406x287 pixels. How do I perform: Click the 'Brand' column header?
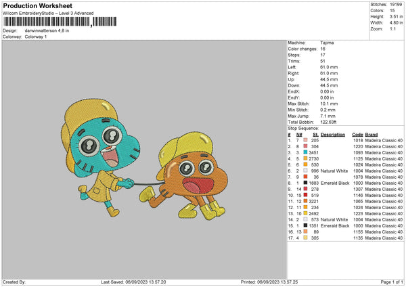pos(371,135)
